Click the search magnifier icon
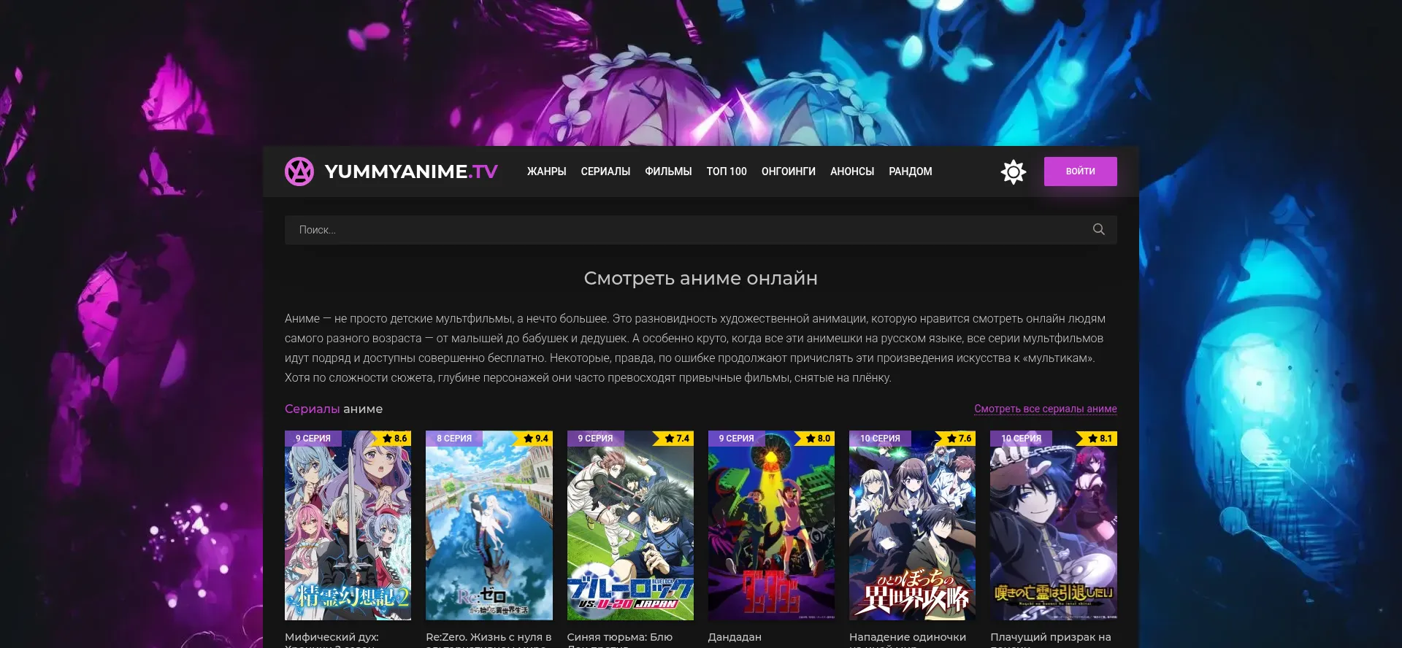The width and height of the screenshot is (1402, 648). click(1098, 229)
